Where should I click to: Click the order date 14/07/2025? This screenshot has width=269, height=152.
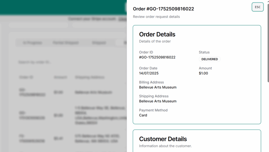149,73
